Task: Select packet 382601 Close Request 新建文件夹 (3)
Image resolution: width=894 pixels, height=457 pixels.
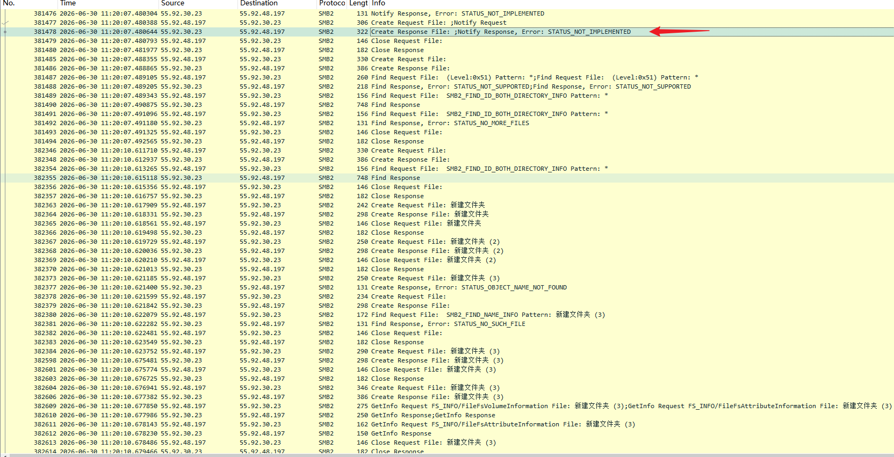Action: [447, 369]
